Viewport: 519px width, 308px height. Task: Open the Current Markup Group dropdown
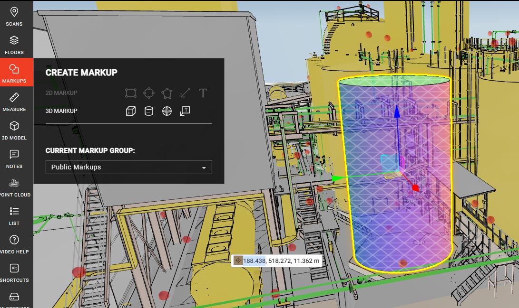[x=128, y=167]
